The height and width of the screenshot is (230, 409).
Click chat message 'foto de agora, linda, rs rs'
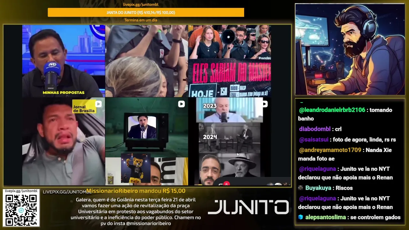click(365, 140)
